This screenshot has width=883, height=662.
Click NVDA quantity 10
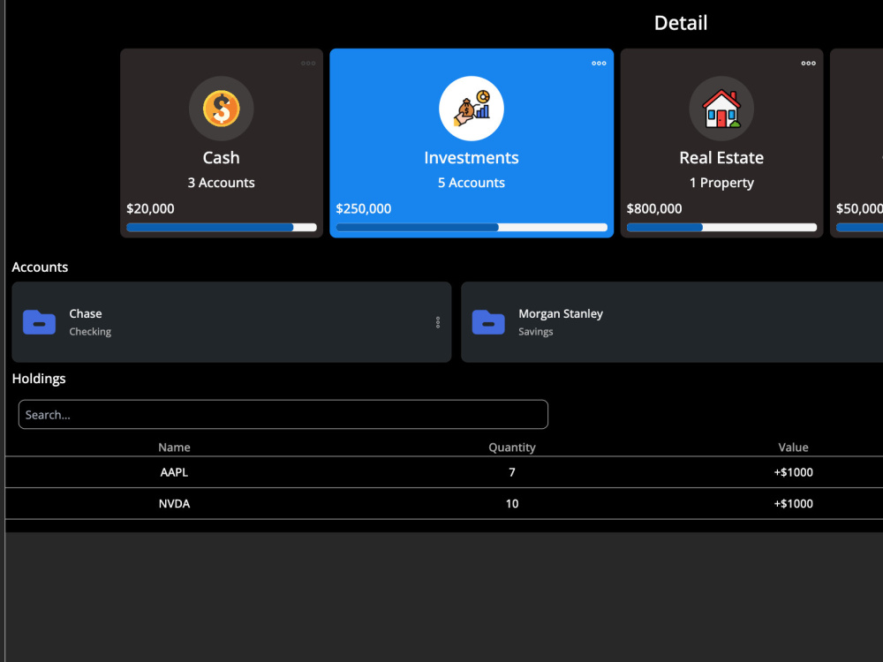pos(512,504)
